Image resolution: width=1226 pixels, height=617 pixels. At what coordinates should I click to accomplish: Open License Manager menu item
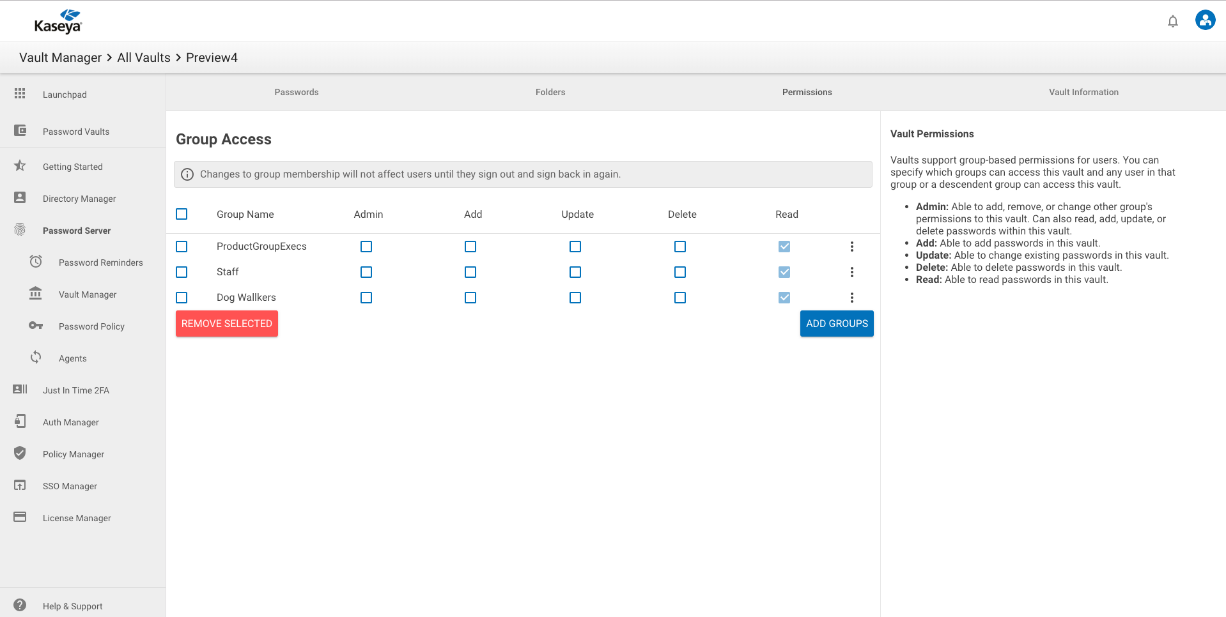[77, 518]
